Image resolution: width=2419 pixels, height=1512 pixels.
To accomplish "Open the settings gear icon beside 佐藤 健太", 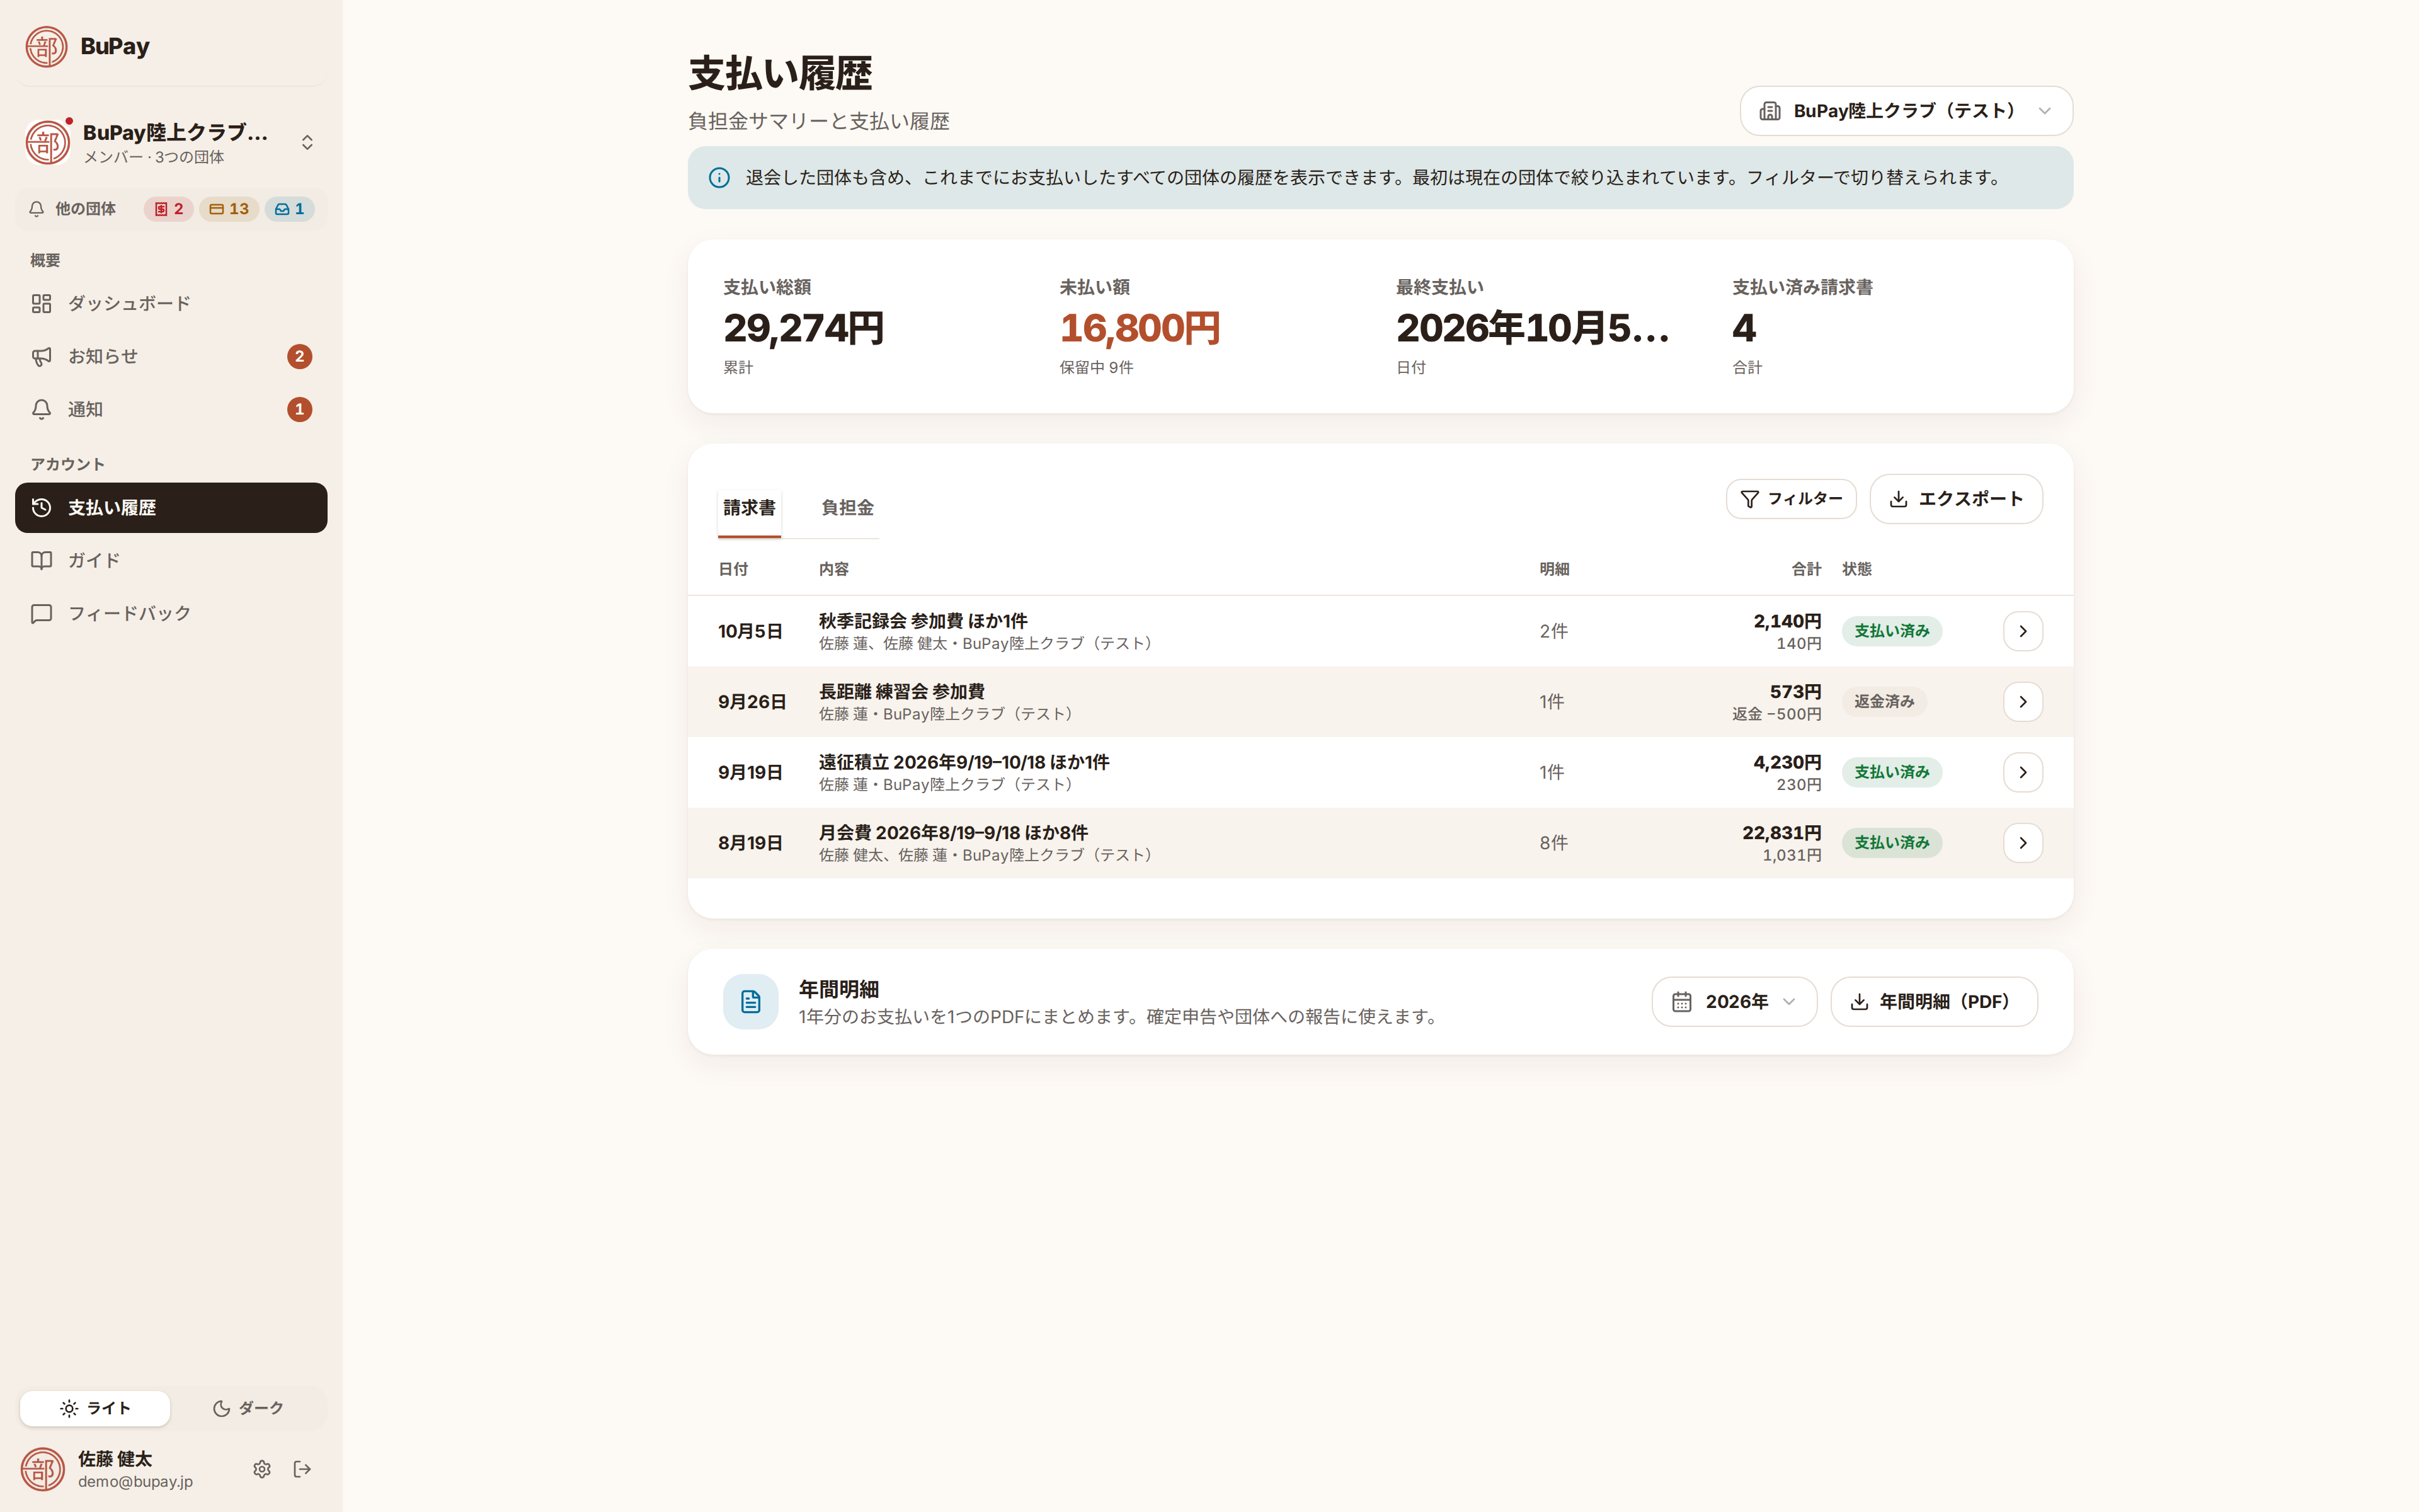I will coord(262,1469).
